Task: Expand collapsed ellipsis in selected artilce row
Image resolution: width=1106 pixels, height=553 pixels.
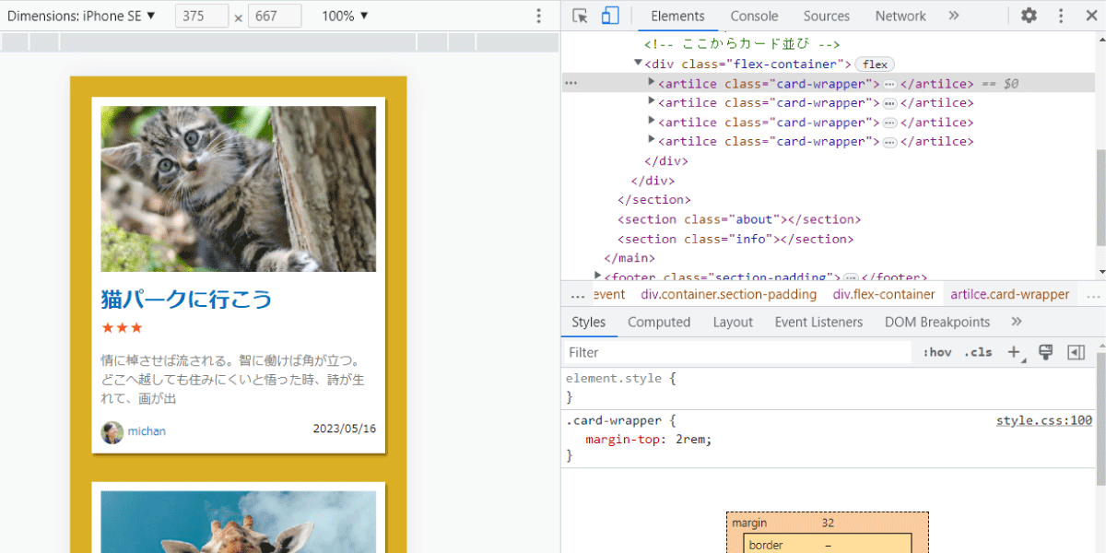Action: [x=889, y=84]
